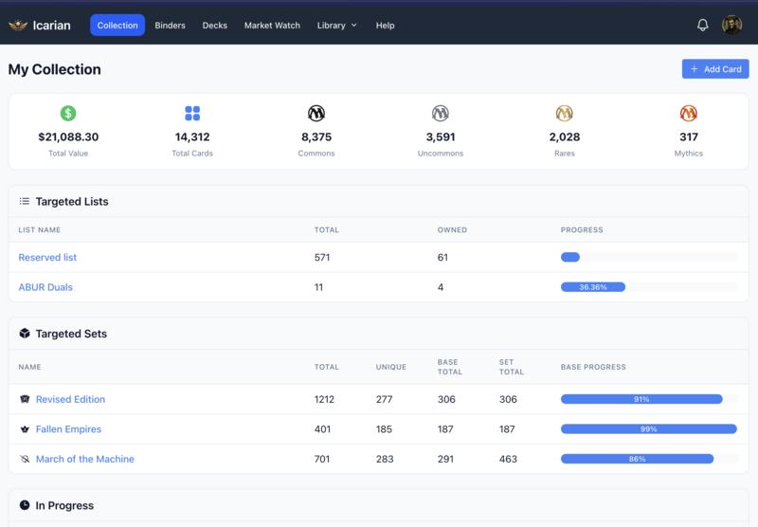Viewport: 758px width, 527px height.
Task: Open the Revised Edition set
Action: pyautogui.click(x=70, y=399)
